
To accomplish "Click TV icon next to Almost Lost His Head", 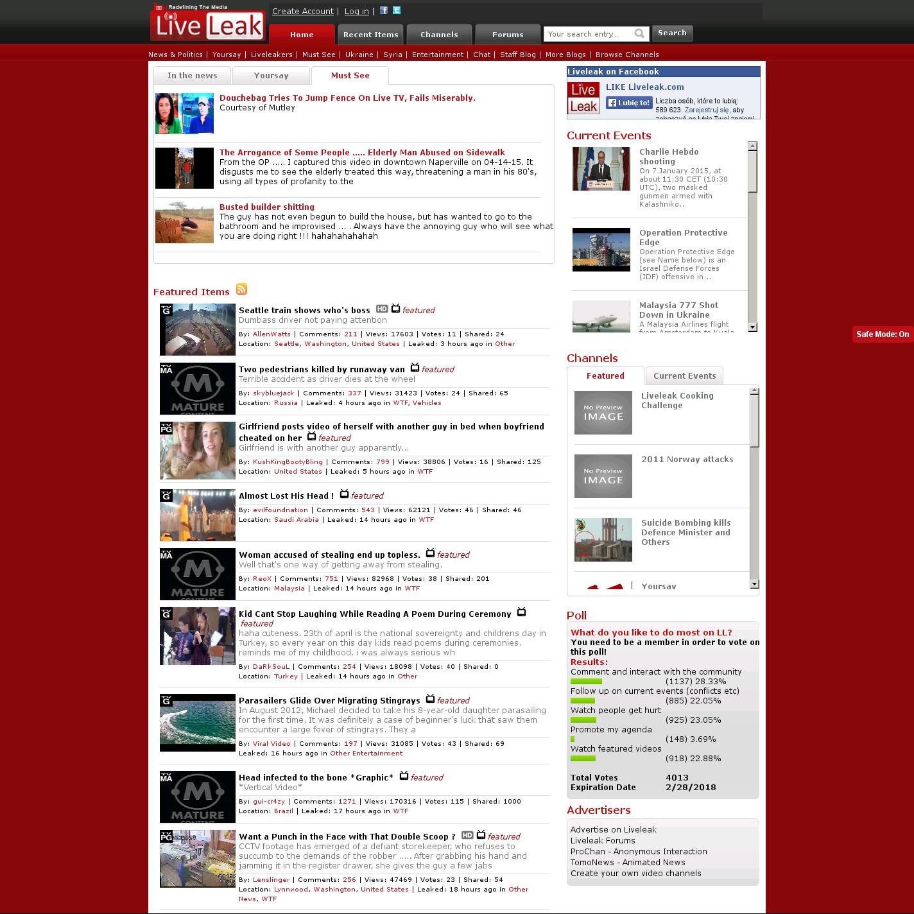I will [x=344, y=494].
